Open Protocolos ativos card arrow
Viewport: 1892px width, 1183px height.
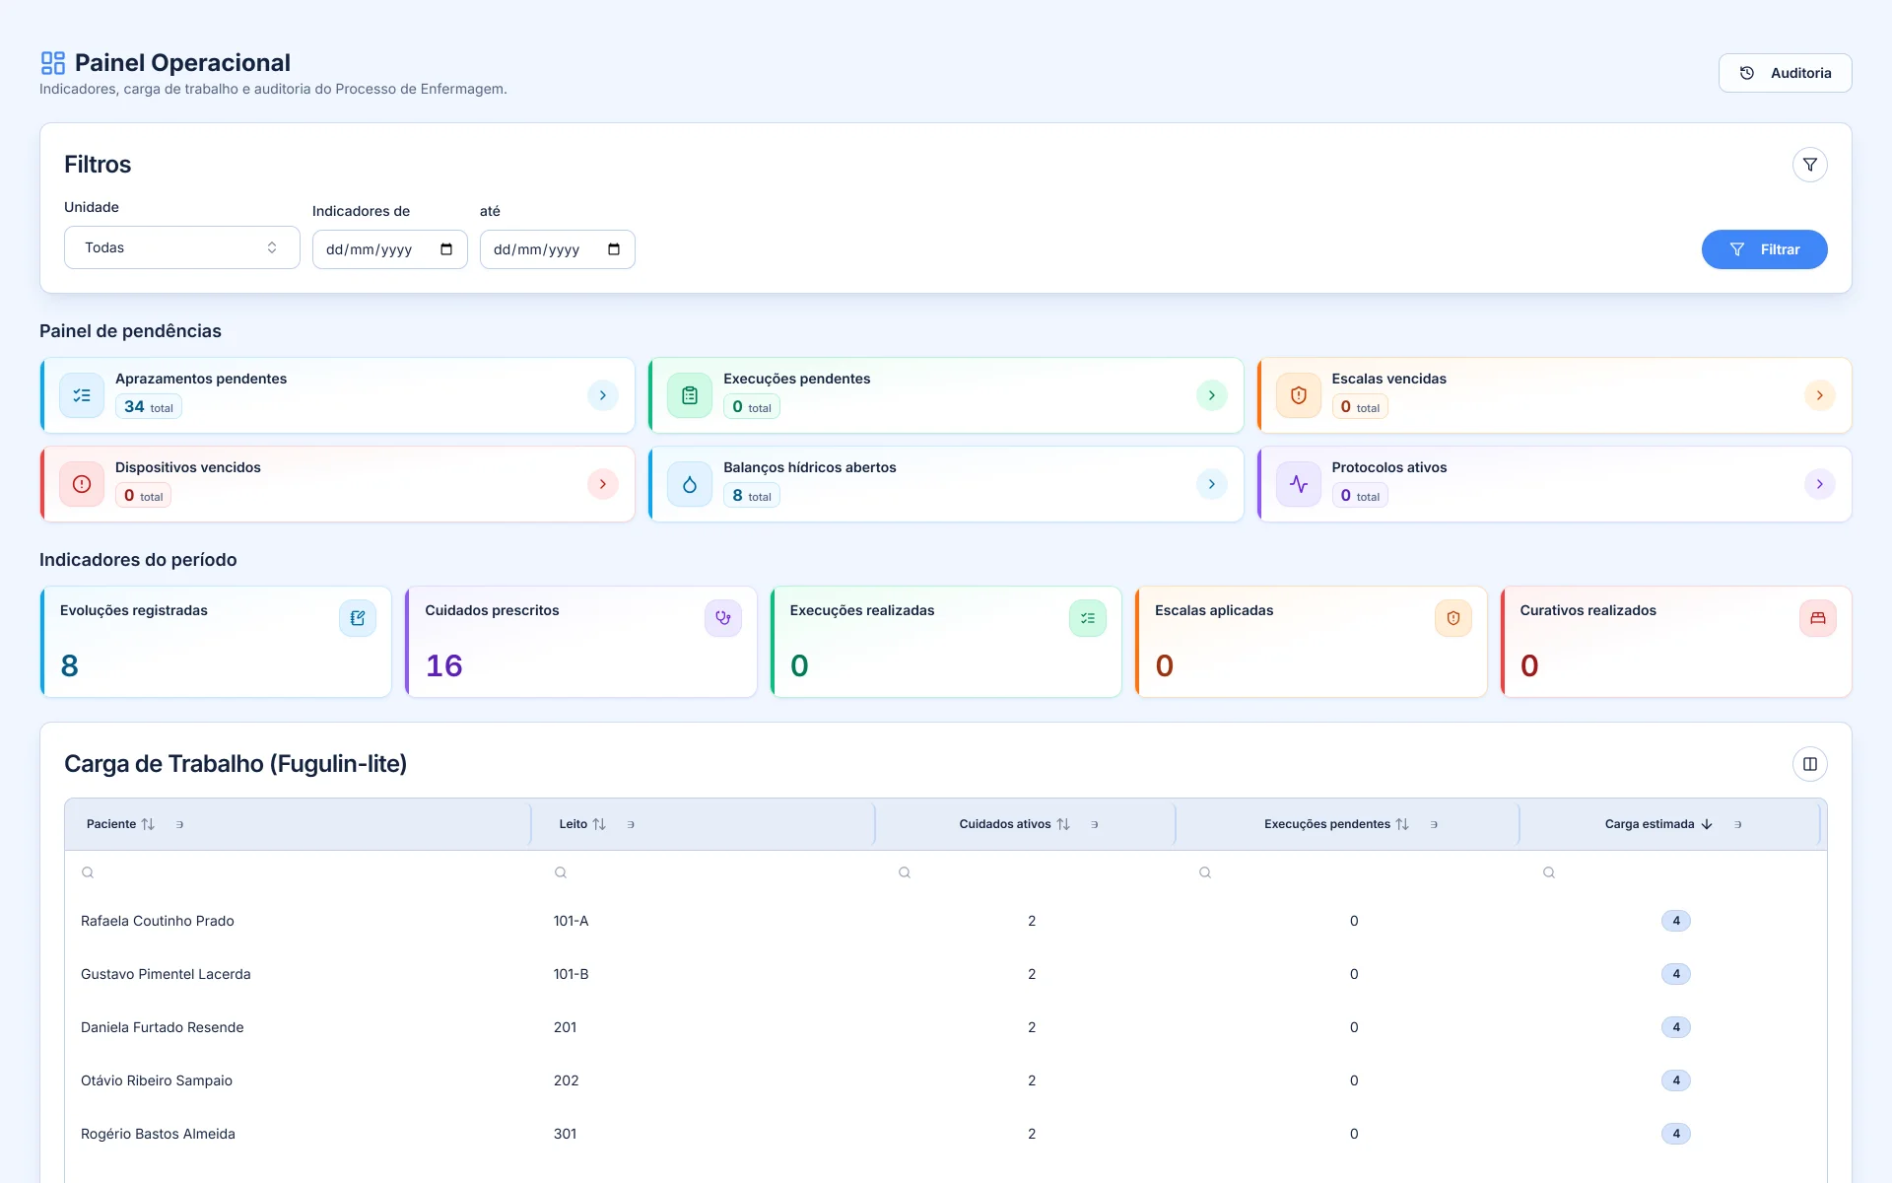pyautogui.click(x=1819, y=484)
